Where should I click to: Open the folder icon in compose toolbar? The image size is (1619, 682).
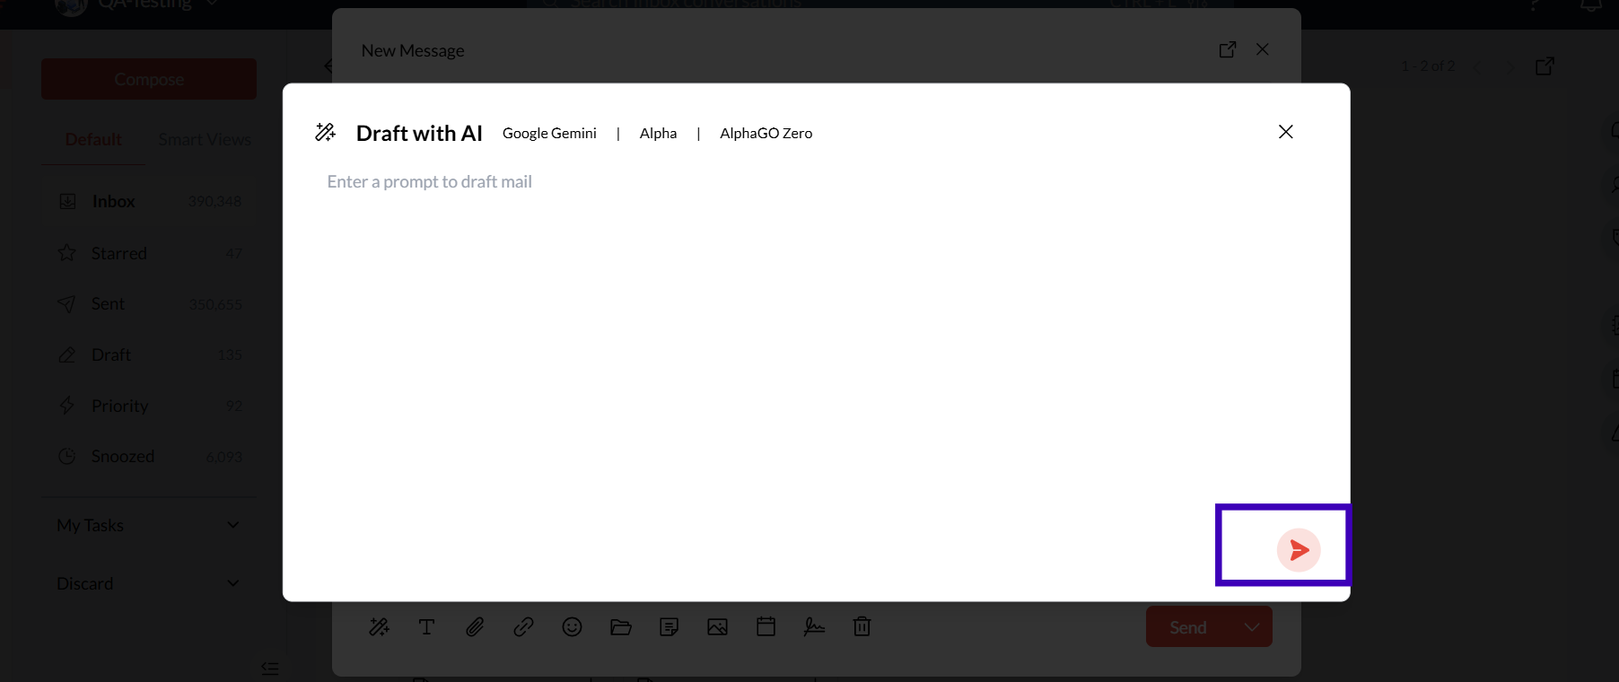coord(621,626)
